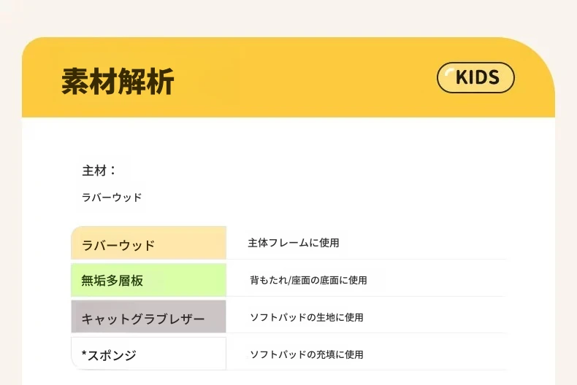Click the 主体フレームに使用 description
577x385 pixels.
point(293,243)
